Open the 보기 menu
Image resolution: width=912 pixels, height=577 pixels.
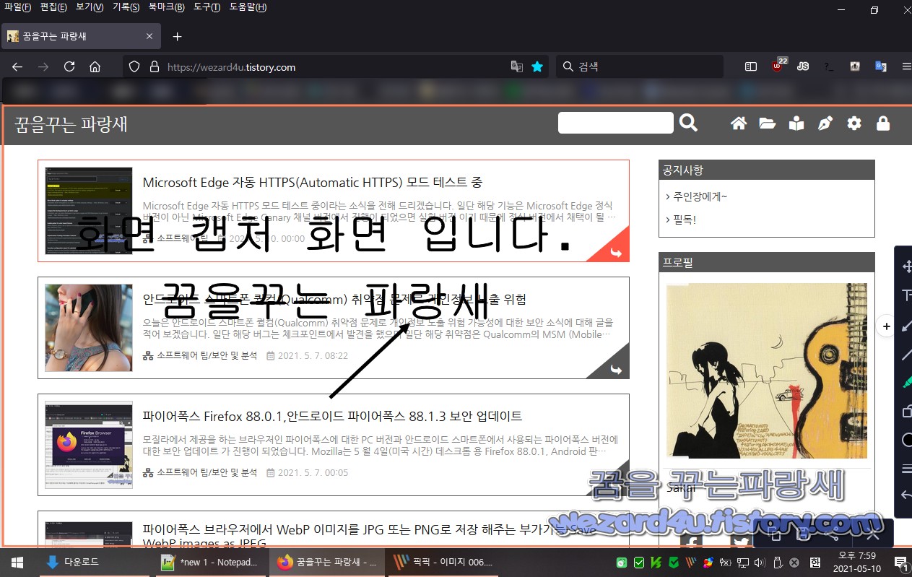(x=90, y=7)
